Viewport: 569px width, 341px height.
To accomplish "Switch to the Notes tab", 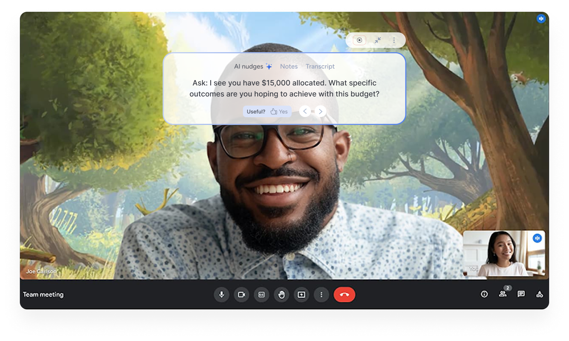I will 289,67.
